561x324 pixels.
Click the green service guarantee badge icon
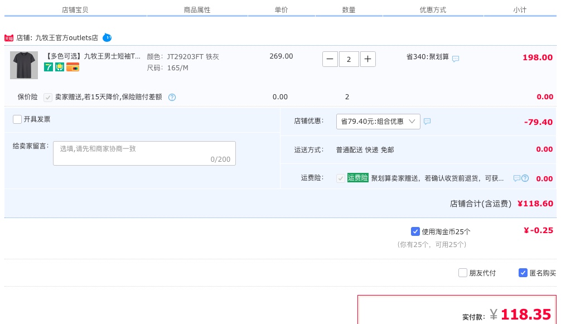[60, 67]
